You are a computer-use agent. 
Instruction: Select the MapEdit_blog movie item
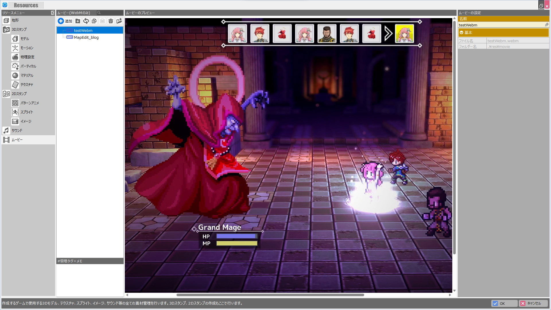pos(86,38)
